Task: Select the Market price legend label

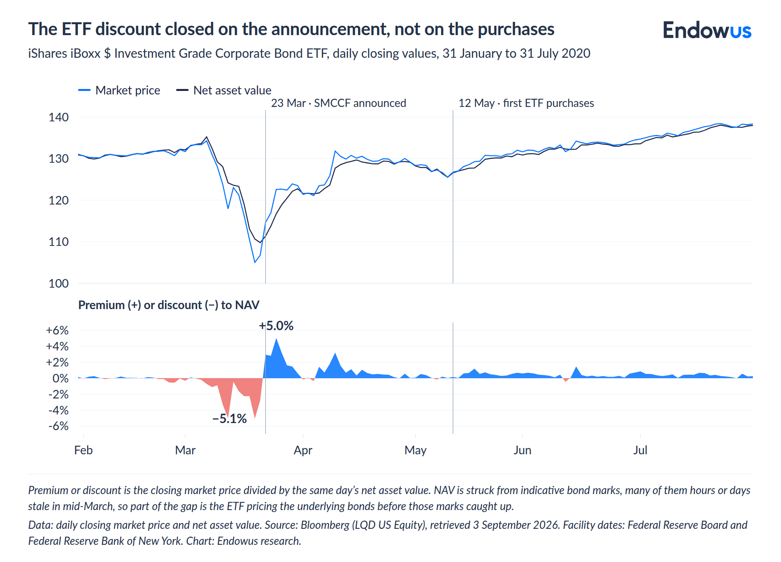Action: (128, 90)
